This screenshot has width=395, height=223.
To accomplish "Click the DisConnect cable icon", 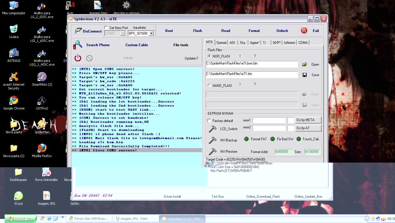I will click(78, 30).
